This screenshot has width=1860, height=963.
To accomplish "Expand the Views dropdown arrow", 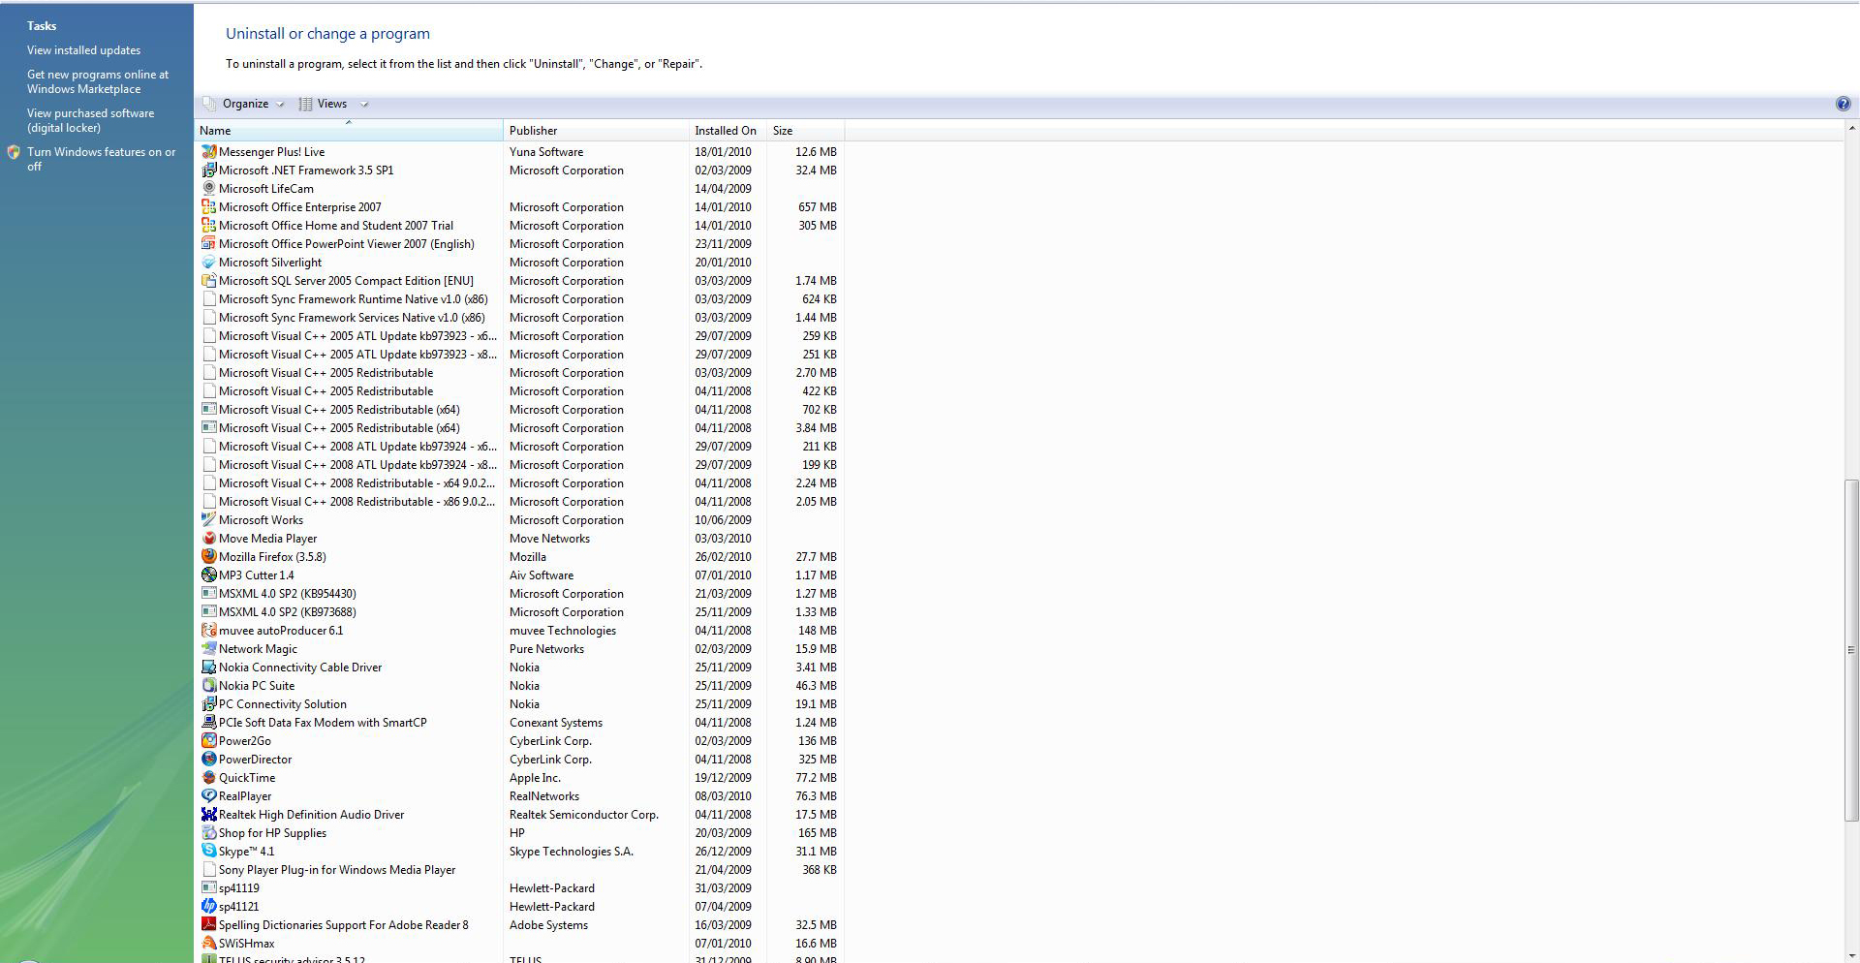I will [364, 104].
